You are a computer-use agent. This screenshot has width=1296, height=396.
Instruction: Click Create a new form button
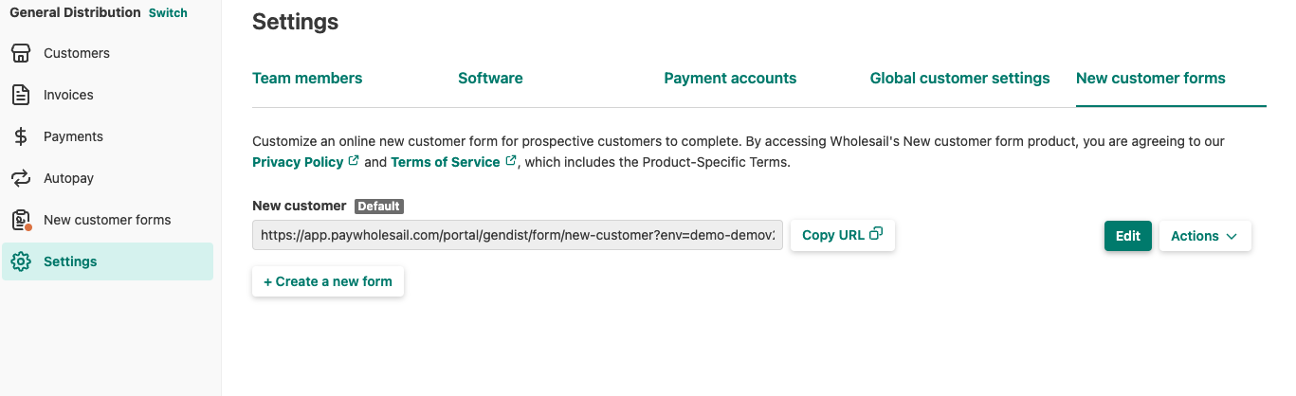tap(328, 281)
